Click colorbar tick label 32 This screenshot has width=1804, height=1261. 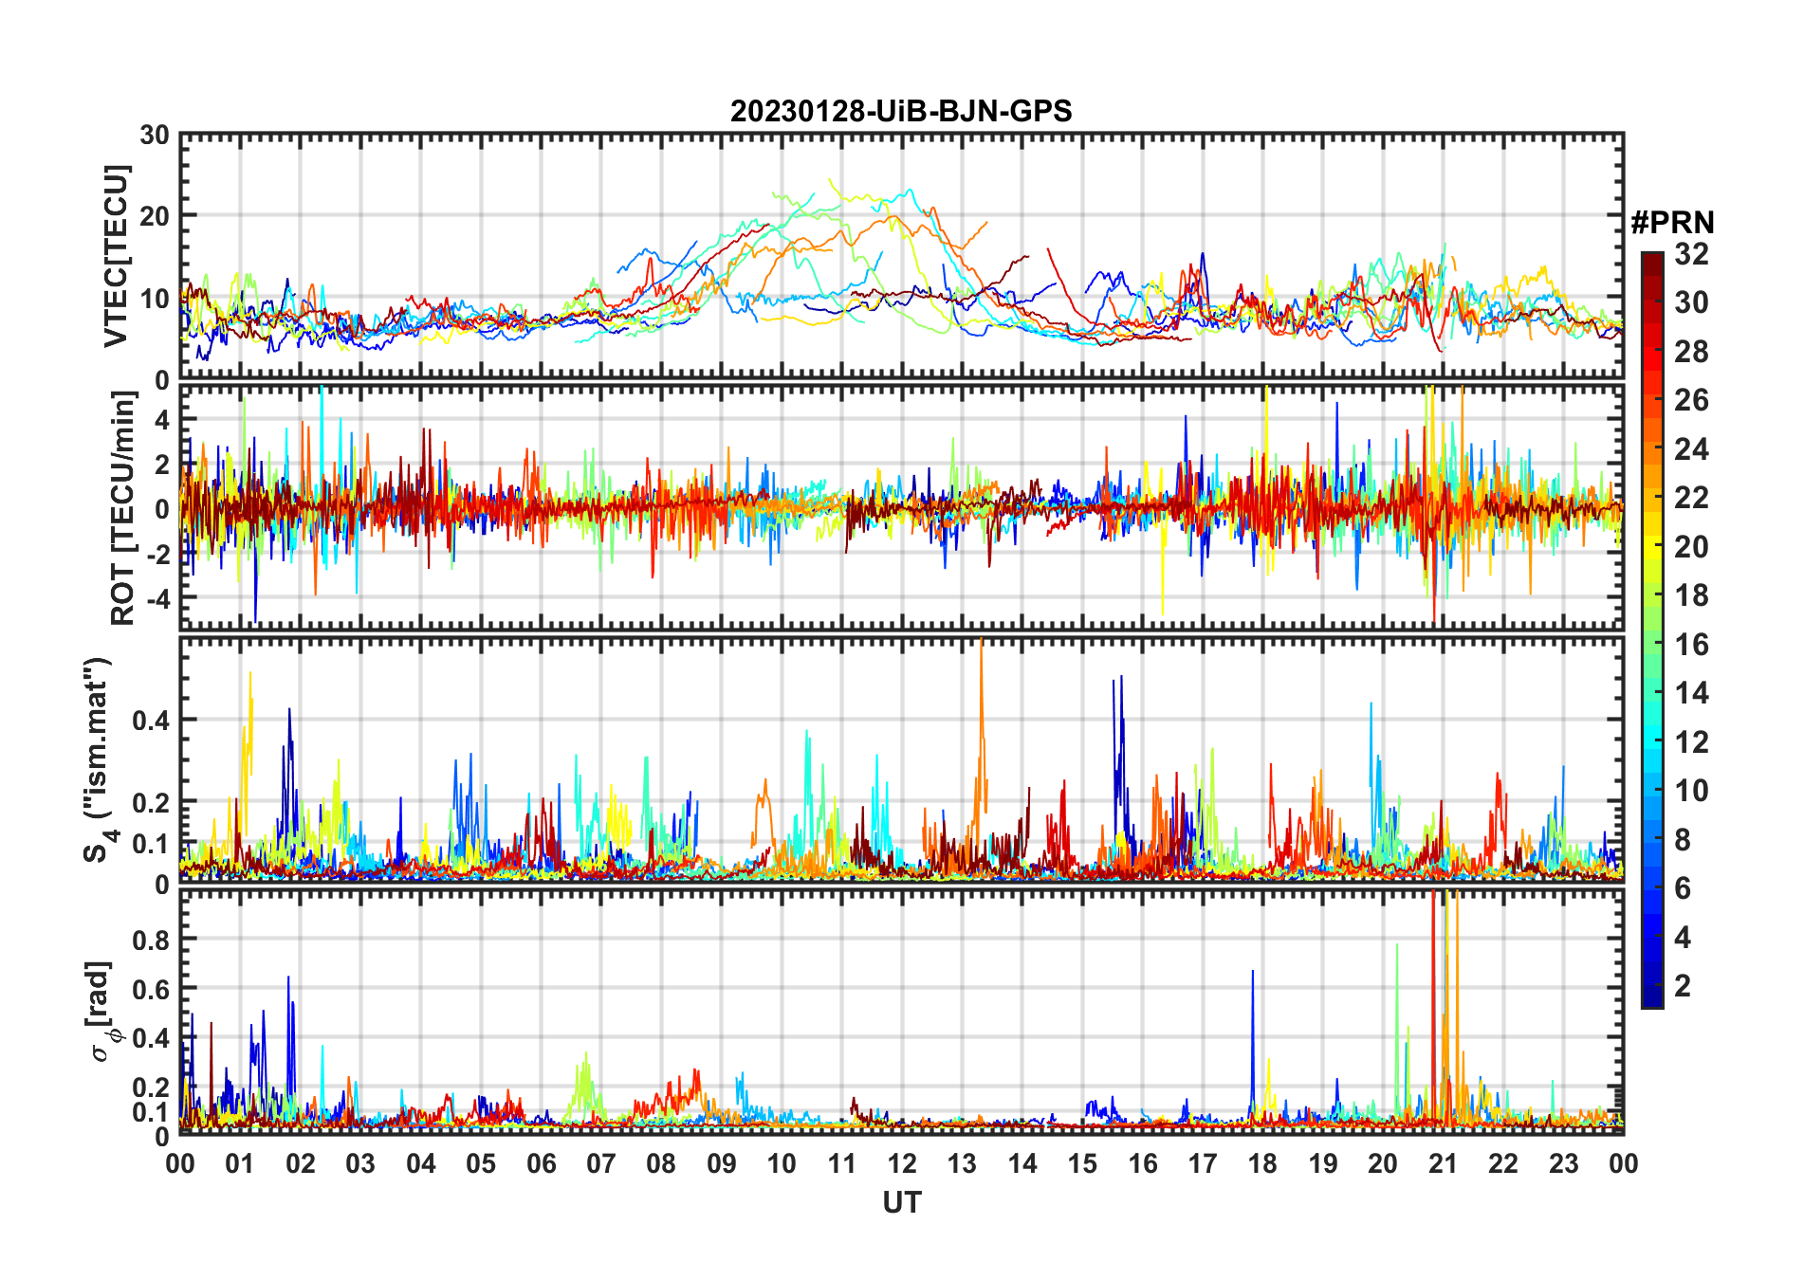pyautogui.click(x=1691, y=254)
